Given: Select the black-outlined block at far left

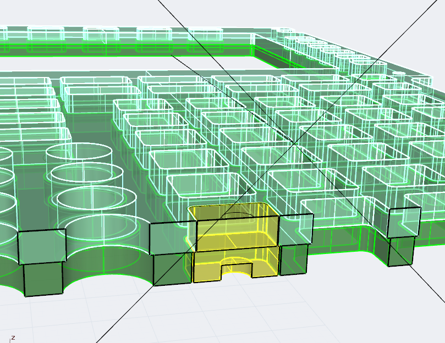Looking at the screenshot, I should click(42, 246).
